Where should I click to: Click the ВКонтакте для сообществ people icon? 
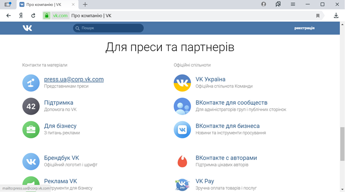(182, 106)
